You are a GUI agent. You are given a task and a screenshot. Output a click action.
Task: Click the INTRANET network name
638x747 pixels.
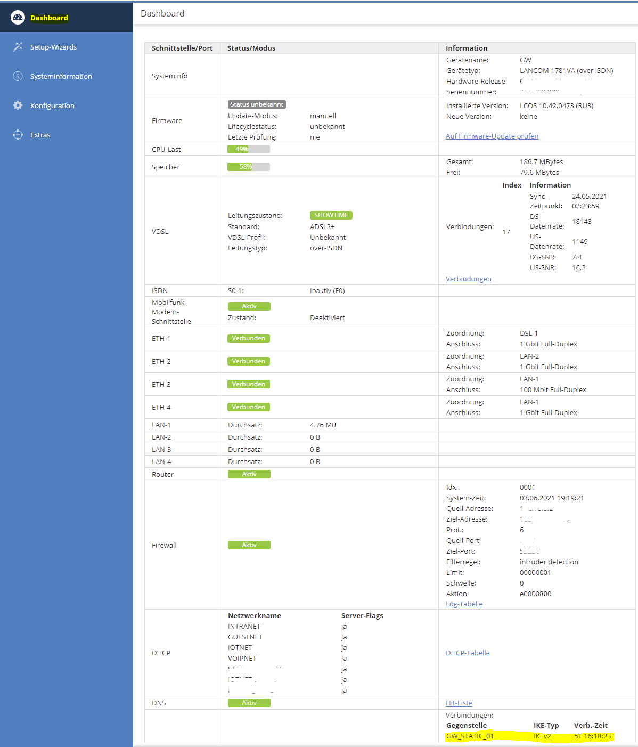tap(244, 627)
